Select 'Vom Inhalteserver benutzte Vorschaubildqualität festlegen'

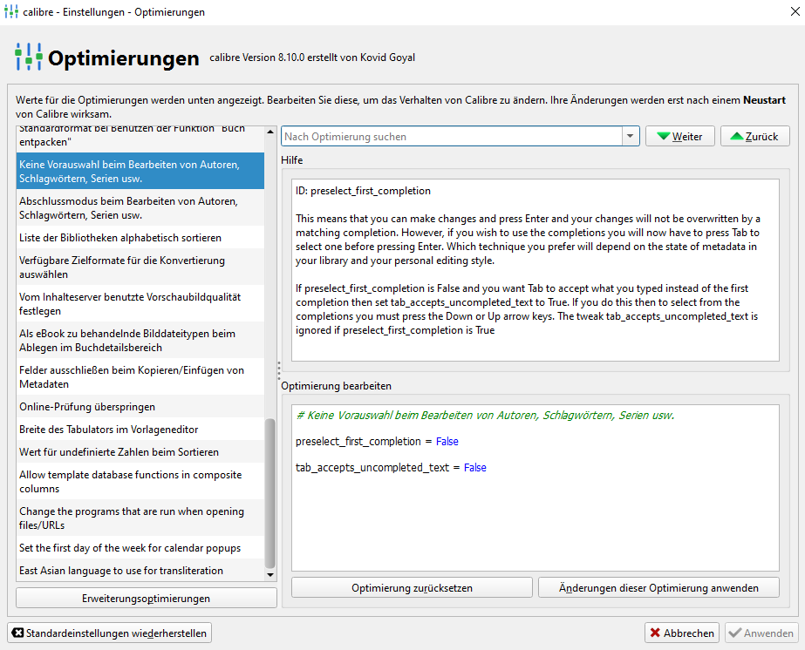pyautogui.click(x=140, y=304)
